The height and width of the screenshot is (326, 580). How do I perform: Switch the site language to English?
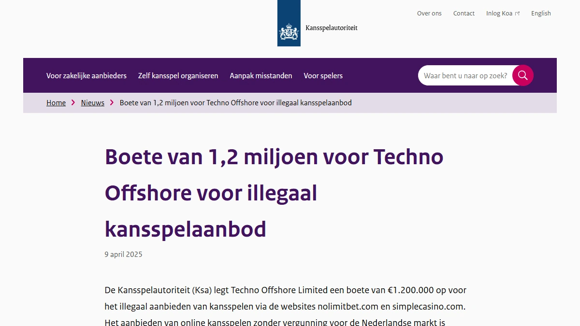541,14
